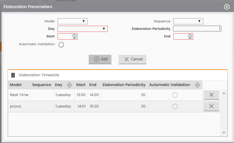Click the Elaboration Timeslots column chooser icon
This screenshot has width=234, height=143.
coord(13,75)
